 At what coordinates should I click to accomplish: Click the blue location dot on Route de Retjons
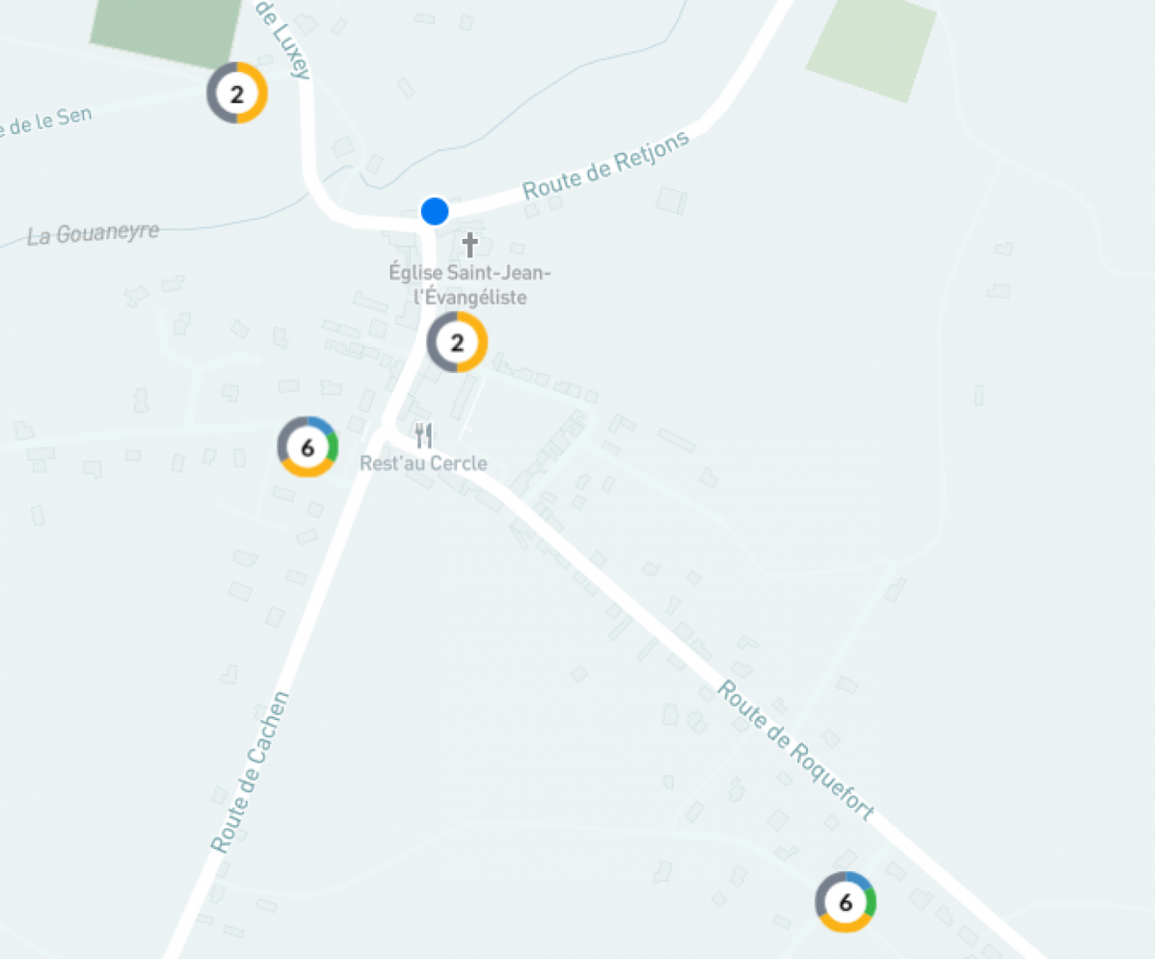pyautogui.click(x=434, y=211)
